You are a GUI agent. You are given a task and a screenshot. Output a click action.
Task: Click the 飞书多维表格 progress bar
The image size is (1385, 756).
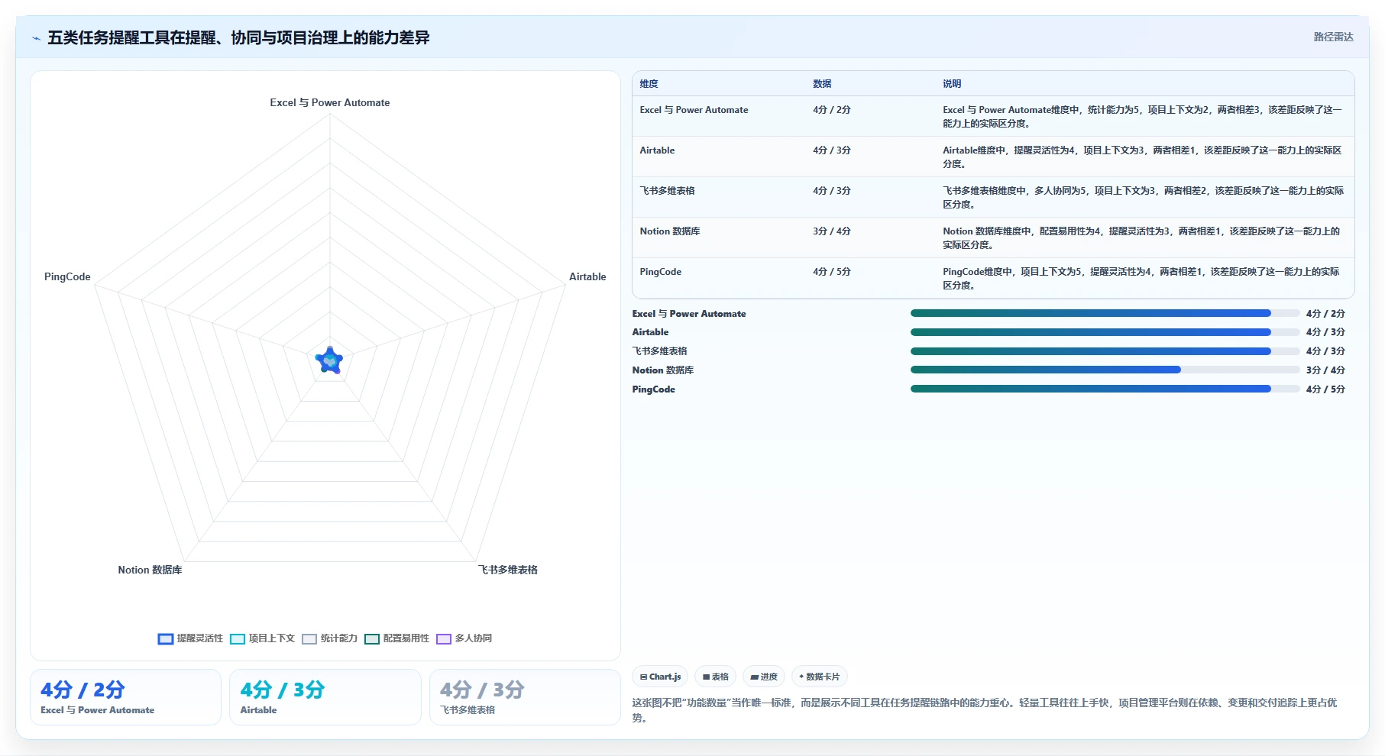pyautogui.click(x=1105, y=351)
